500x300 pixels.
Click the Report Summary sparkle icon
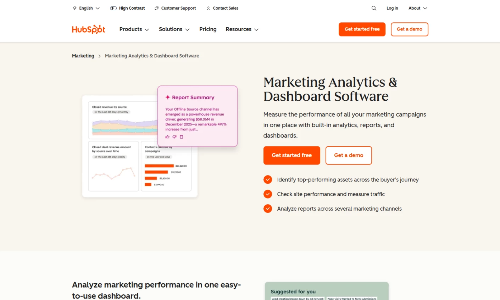(x=168, y=97)
